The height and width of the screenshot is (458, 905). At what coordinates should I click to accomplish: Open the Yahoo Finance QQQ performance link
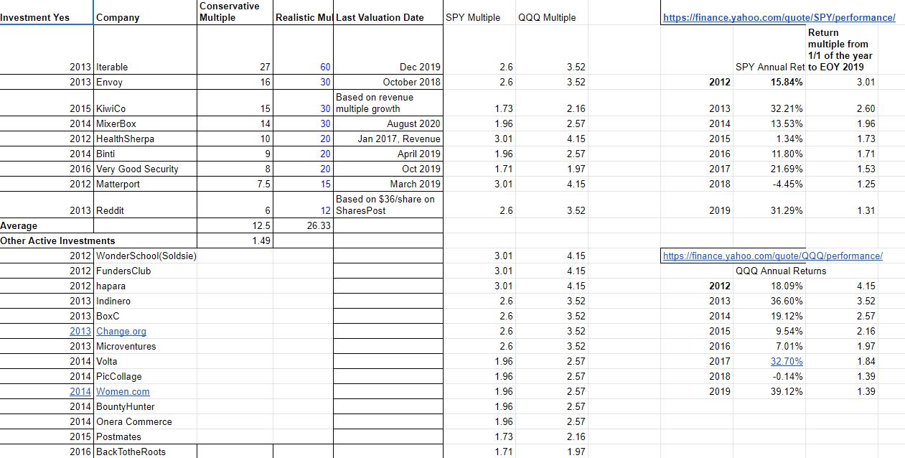pyautogui.click(x=772, y=256)
